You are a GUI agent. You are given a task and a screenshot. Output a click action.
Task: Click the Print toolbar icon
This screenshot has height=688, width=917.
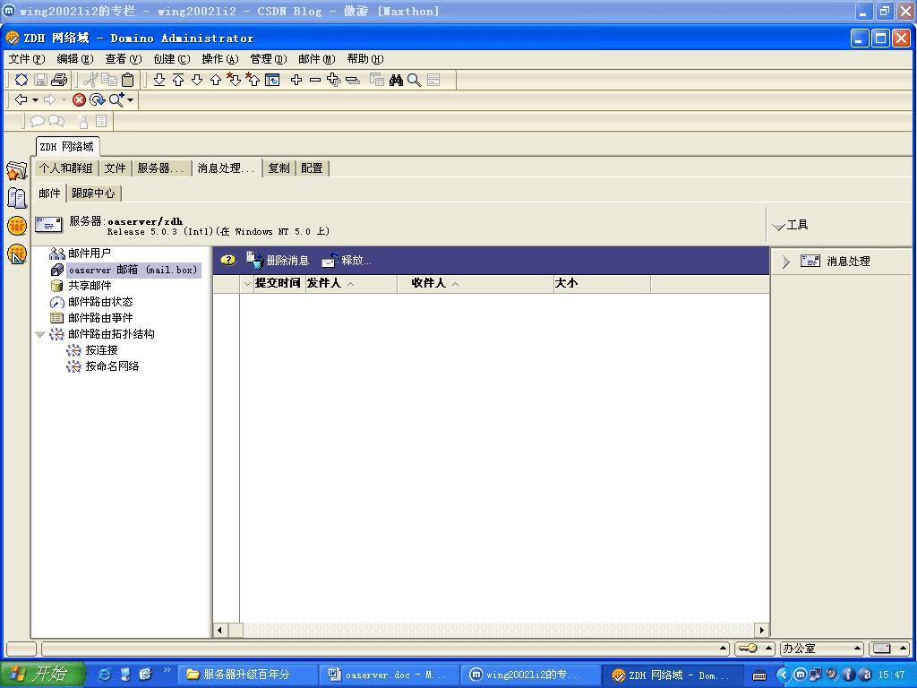[x=59, y=80]
